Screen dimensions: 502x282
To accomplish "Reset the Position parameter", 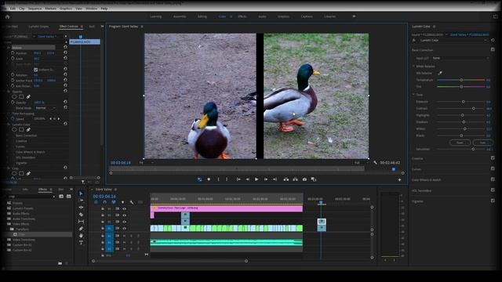I will coord(65,53).
